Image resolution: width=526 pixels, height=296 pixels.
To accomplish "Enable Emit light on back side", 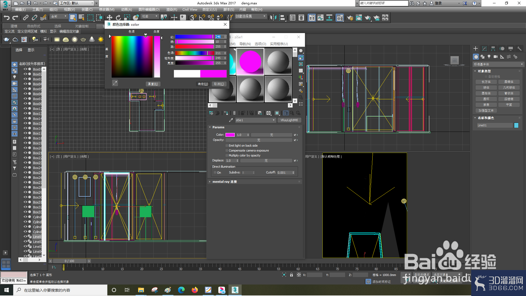I will click(227, 146).
